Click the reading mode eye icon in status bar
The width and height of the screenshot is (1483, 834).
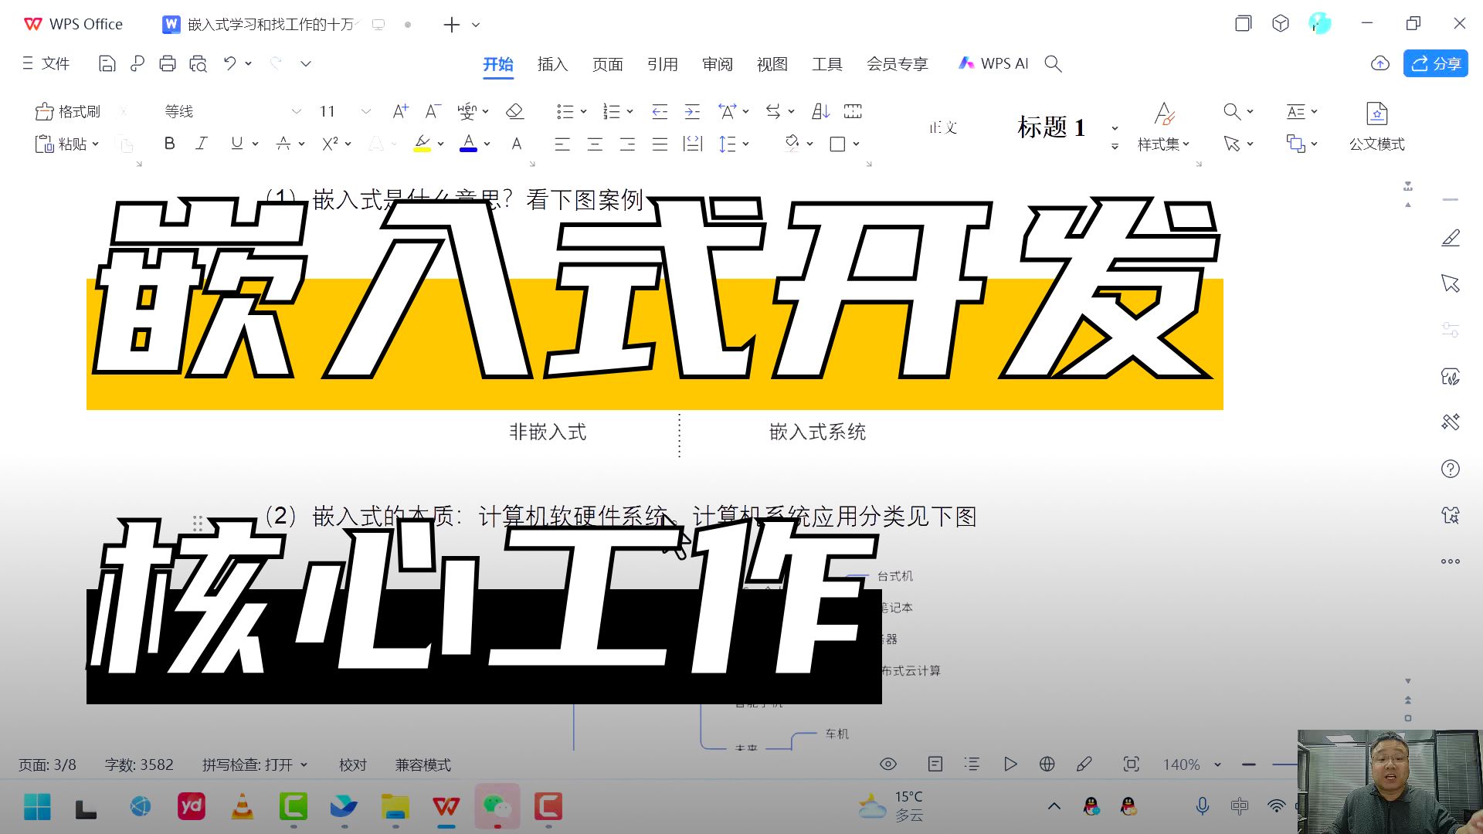point(888,764)
